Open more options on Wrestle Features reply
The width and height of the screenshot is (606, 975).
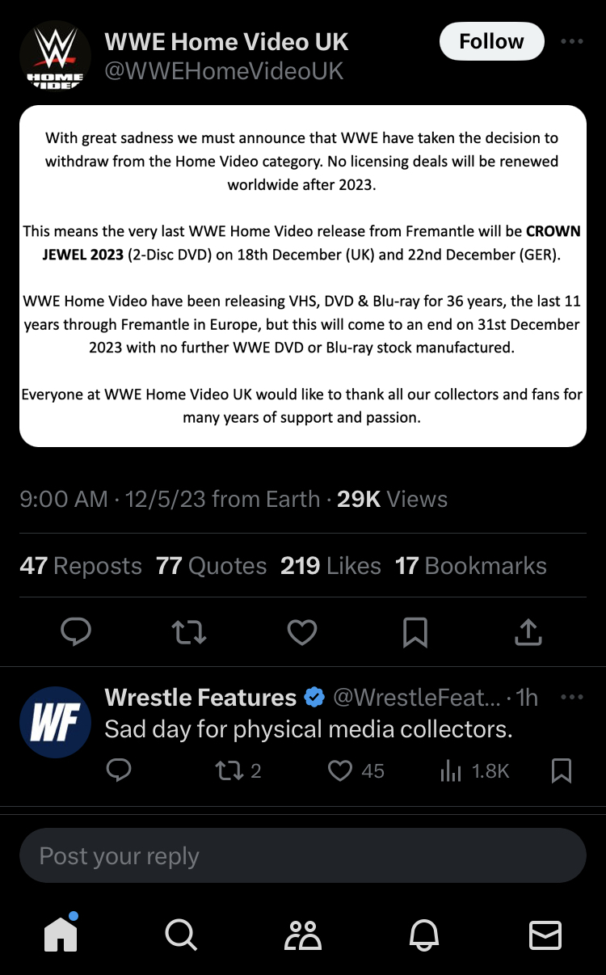(571, 697)
